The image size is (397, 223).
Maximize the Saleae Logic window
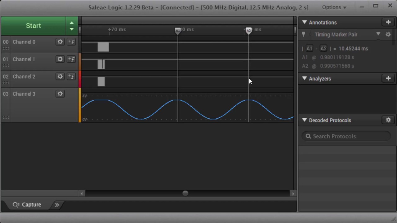[376, 6]
